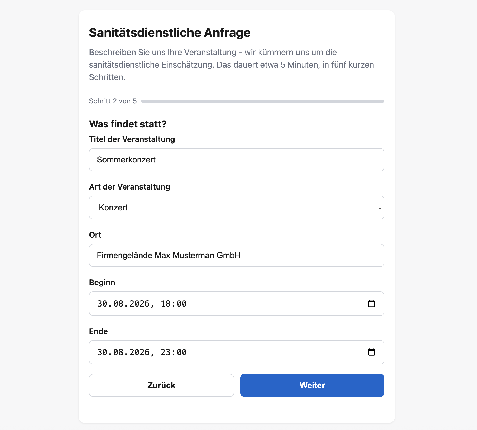The width and height of the screenshot is (477, 430).
Task: Click the Art der Veranstaltung label
Action: pyautogui.click(x=130, y=187)
